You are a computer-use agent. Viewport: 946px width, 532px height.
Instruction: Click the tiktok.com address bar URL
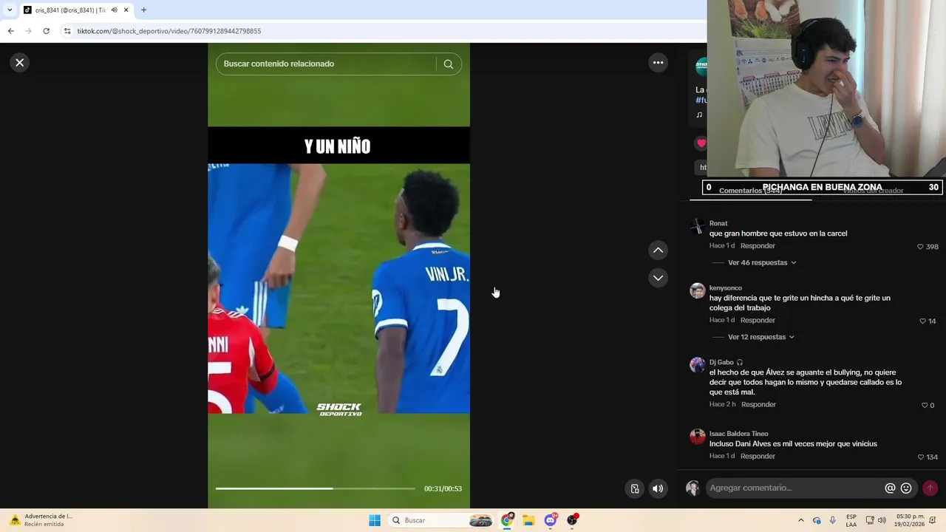pos(169,31)
